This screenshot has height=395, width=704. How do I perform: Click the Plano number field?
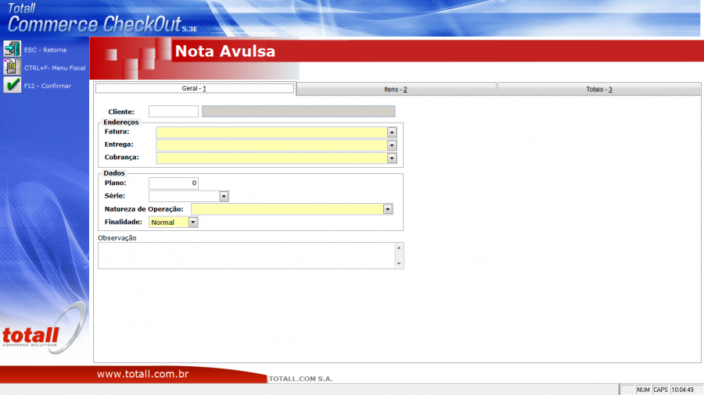(173, 183)
